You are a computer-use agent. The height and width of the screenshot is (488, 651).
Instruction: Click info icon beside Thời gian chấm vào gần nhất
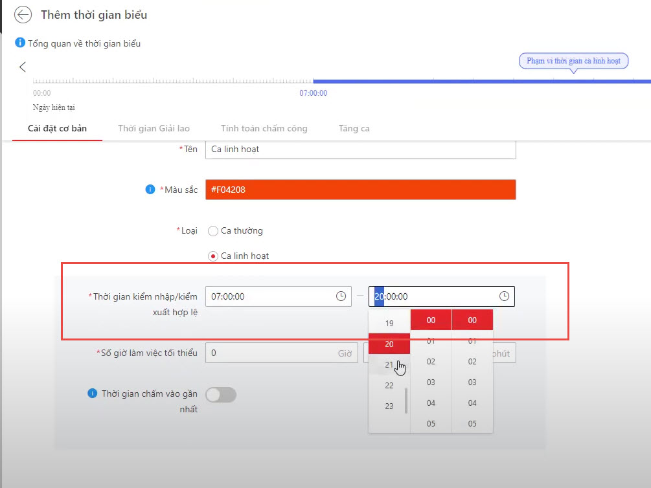93,394
